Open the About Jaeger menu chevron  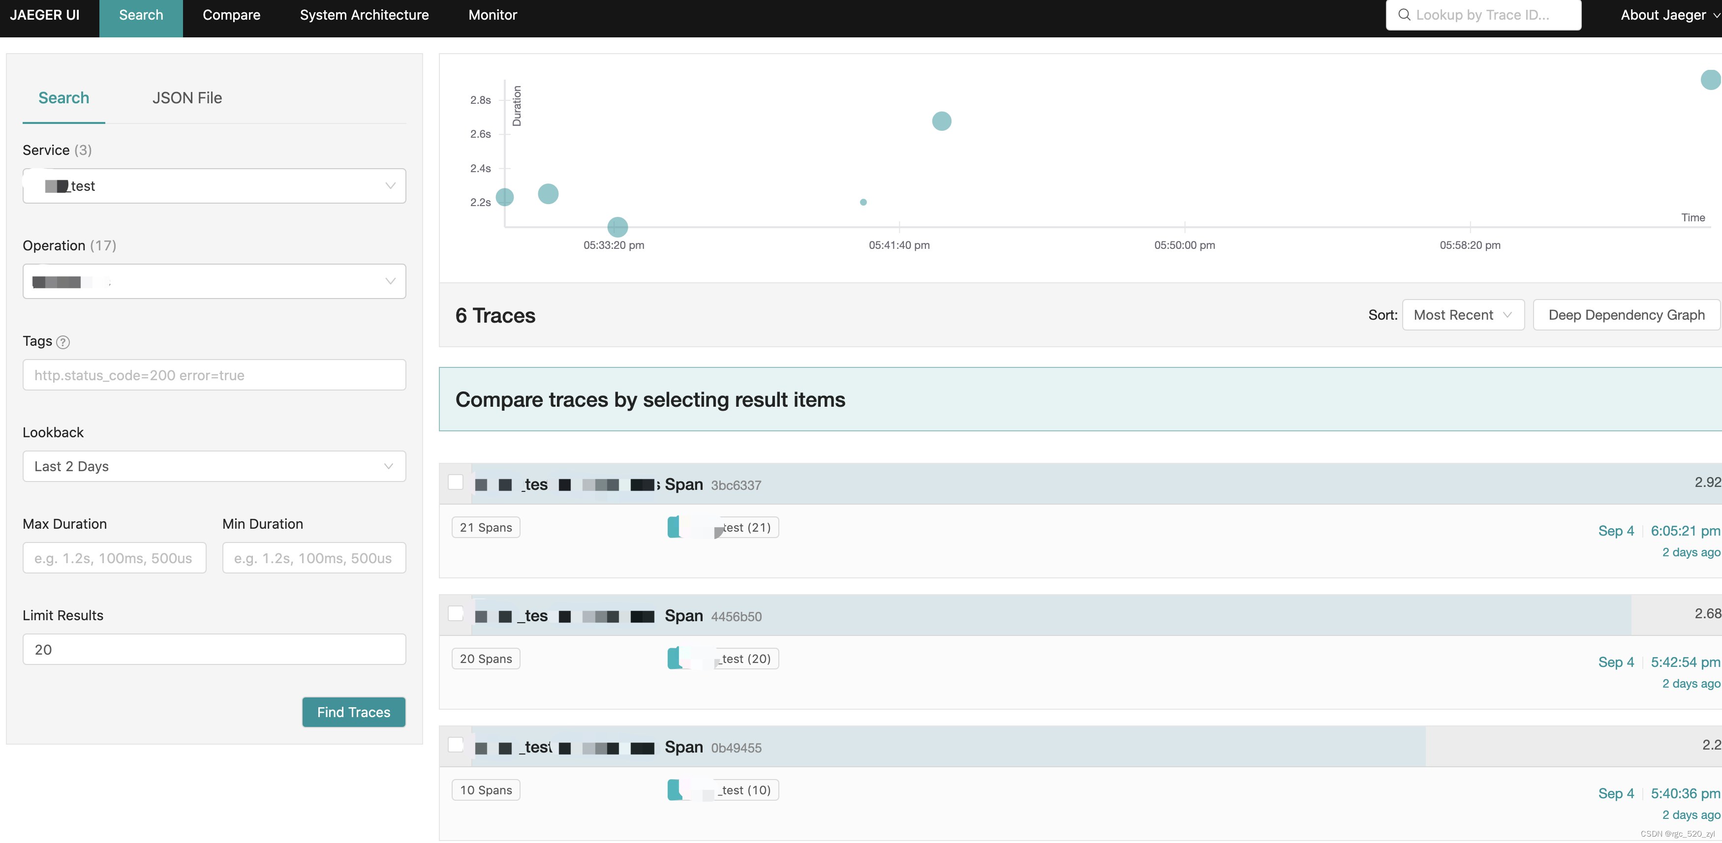click(x=1716, y=15)
